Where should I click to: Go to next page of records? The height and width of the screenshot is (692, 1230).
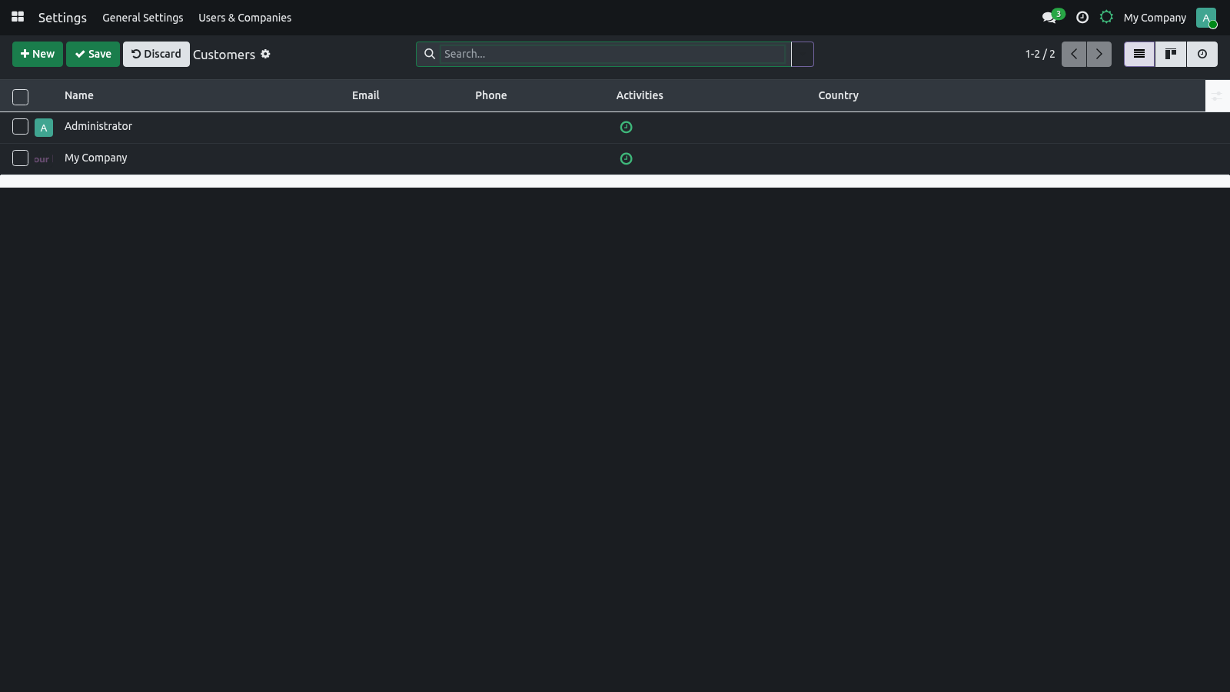(1099, 54)
